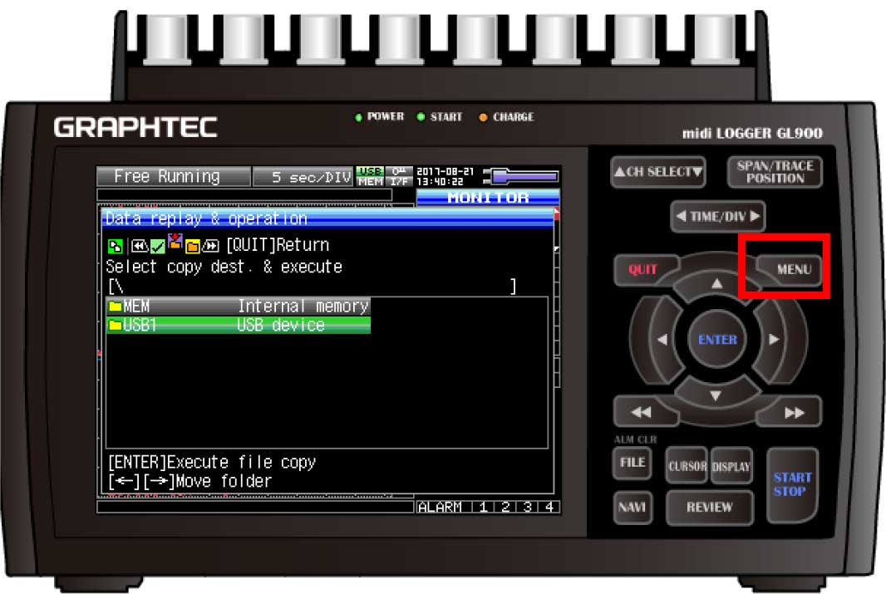Screen dimensions: 886x594
Task: Click the Data replay & operation title
Action: pyautogui.click(x=206, y=218)
